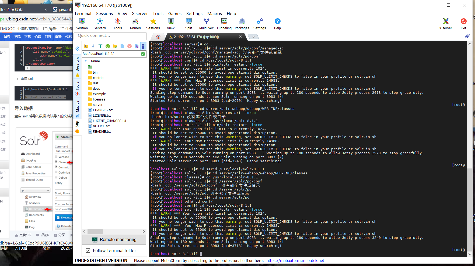This screenshot has width=475, height=266.
Task: Open a new terminal tab button
Action: click(253, 37)
